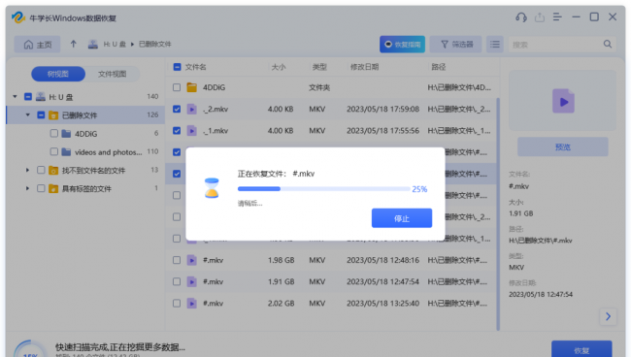The height and width of the screenshot is (357, 631).
Task: Select the 4DDiG folder in tree
Action: tap(85, 134)
